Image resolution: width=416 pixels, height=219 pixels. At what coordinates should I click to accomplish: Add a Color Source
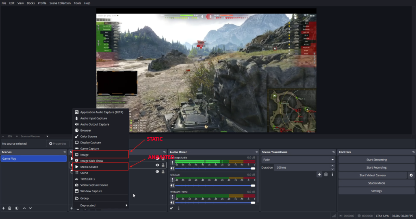(101, 137)
